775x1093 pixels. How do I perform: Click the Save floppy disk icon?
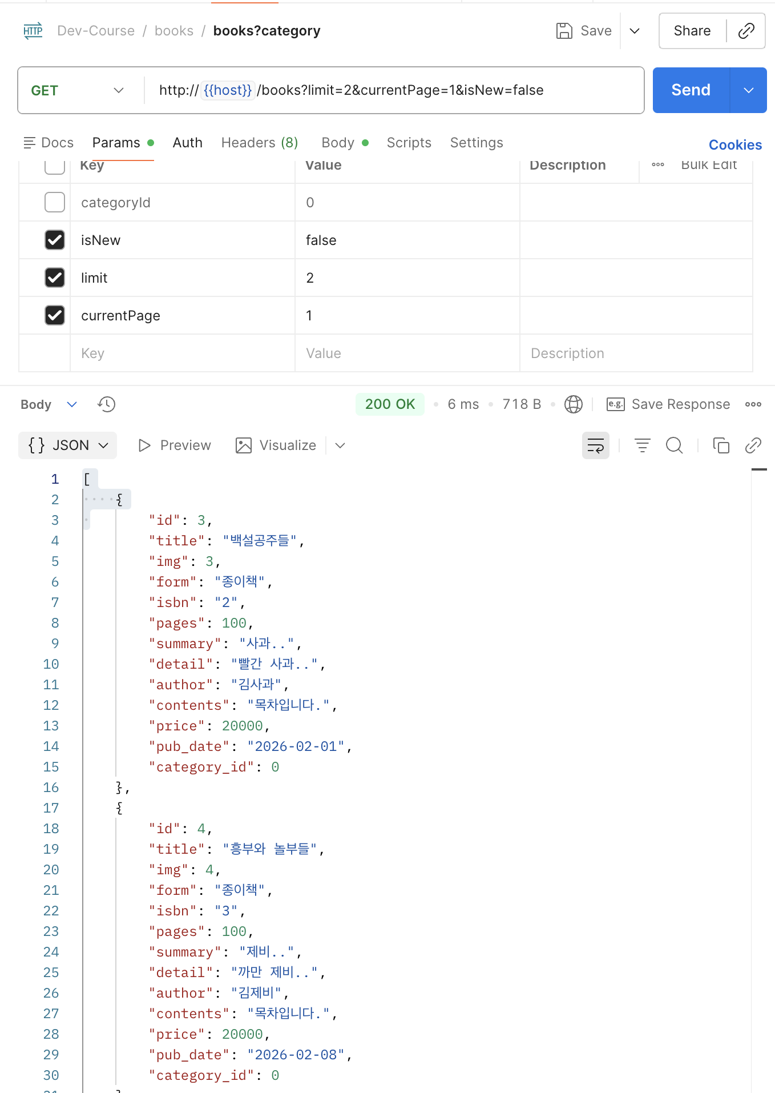coord(564,31)
